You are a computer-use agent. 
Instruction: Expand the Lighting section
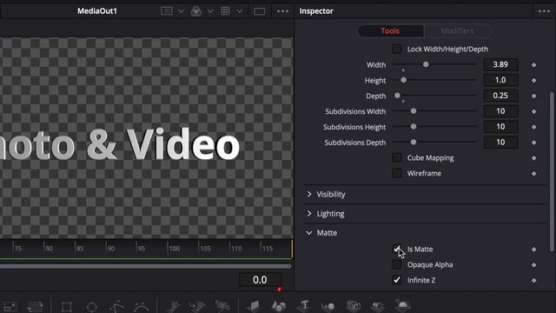coord(309,213)
